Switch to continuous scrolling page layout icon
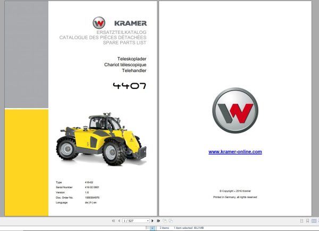 tap(308, 220)
